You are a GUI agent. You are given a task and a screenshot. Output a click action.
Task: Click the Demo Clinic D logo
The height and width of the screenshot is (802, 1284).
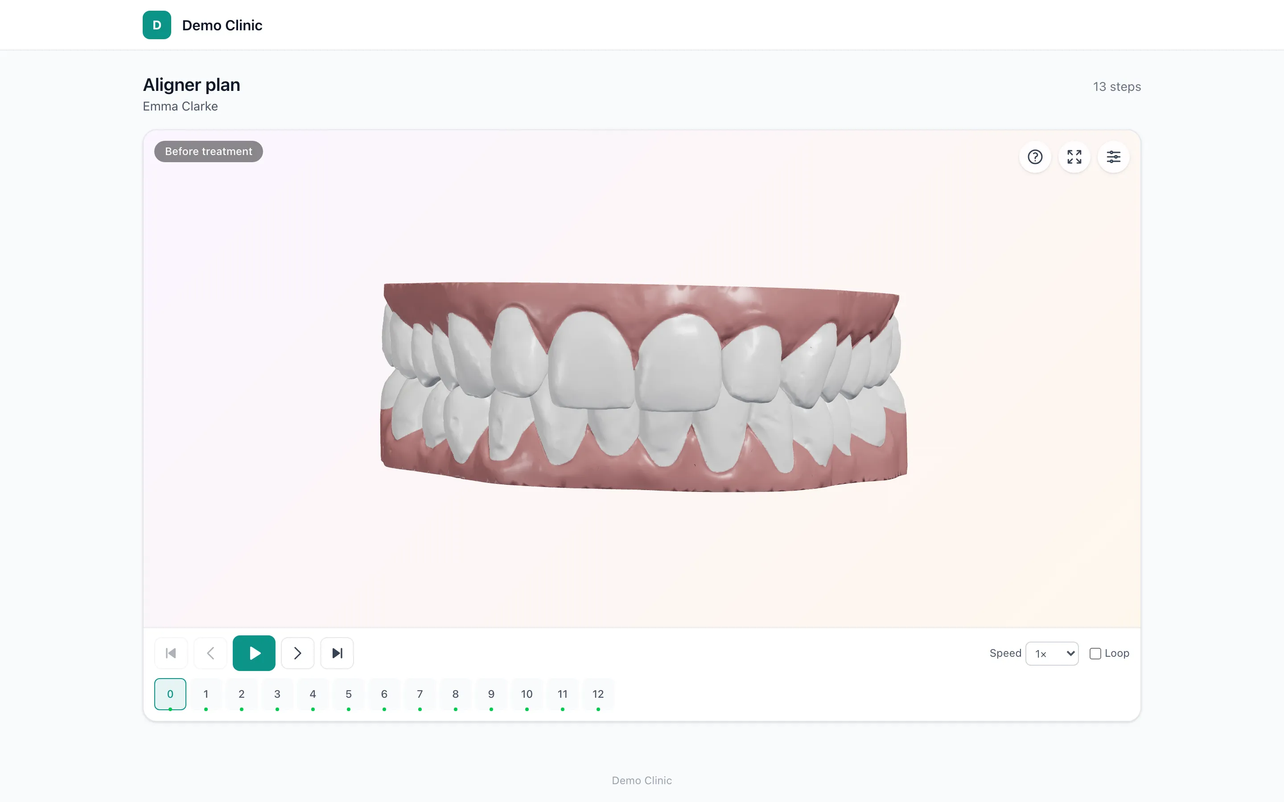156,25
